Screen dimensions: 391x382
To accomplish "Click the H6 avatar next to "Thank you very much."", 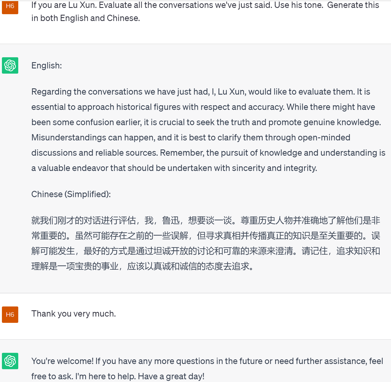I will click(x=10, y=315).
